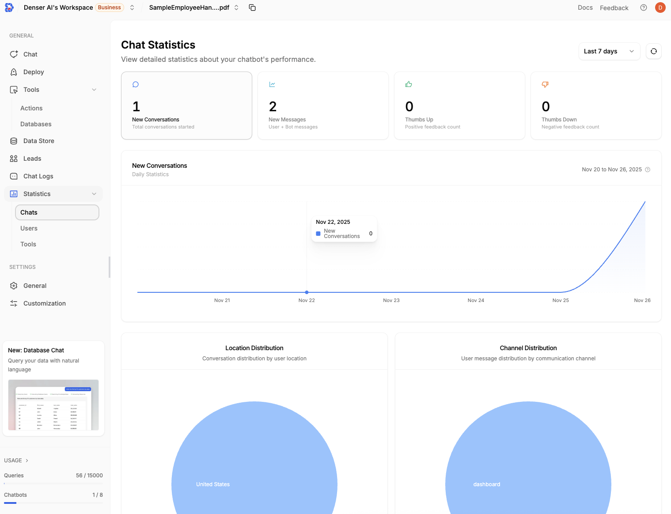Click the Leads sidebar icon
Image resolution: width=671 pixels, height=514 pixels.
tap(14, 159)
